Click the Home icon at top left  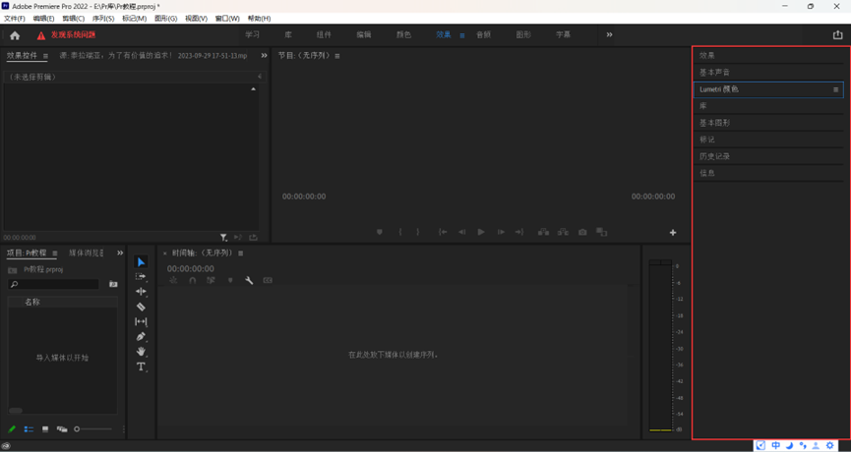point(15,35)
